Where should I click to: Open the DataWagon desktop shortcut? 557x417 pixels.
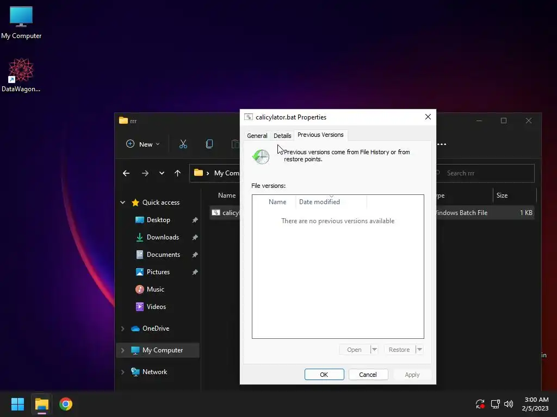pyautogui.click(x=21, y=75)
